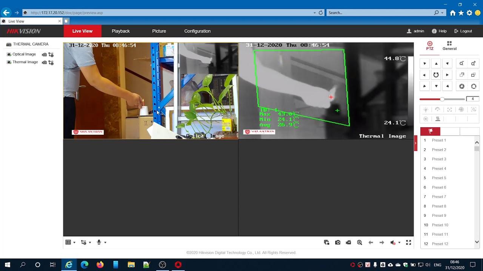Pan the PTZ camera up
The image size is (483, 271).
coord(436,64)
